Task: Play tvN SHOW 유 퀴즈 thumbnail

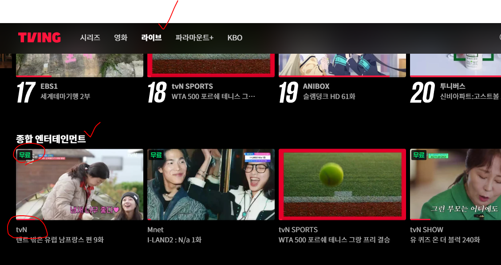Action: pos(455,185)
